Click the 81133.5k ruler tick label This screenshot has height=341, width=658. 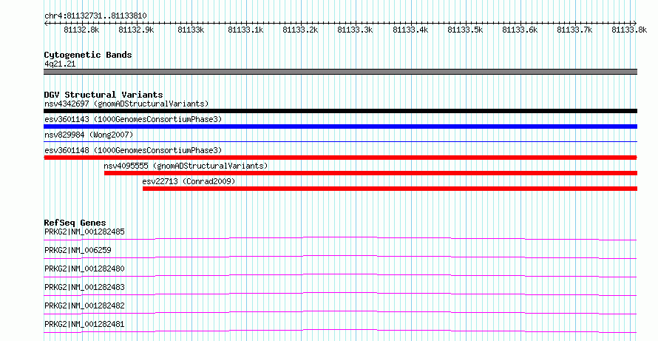(x=465, y=30)
